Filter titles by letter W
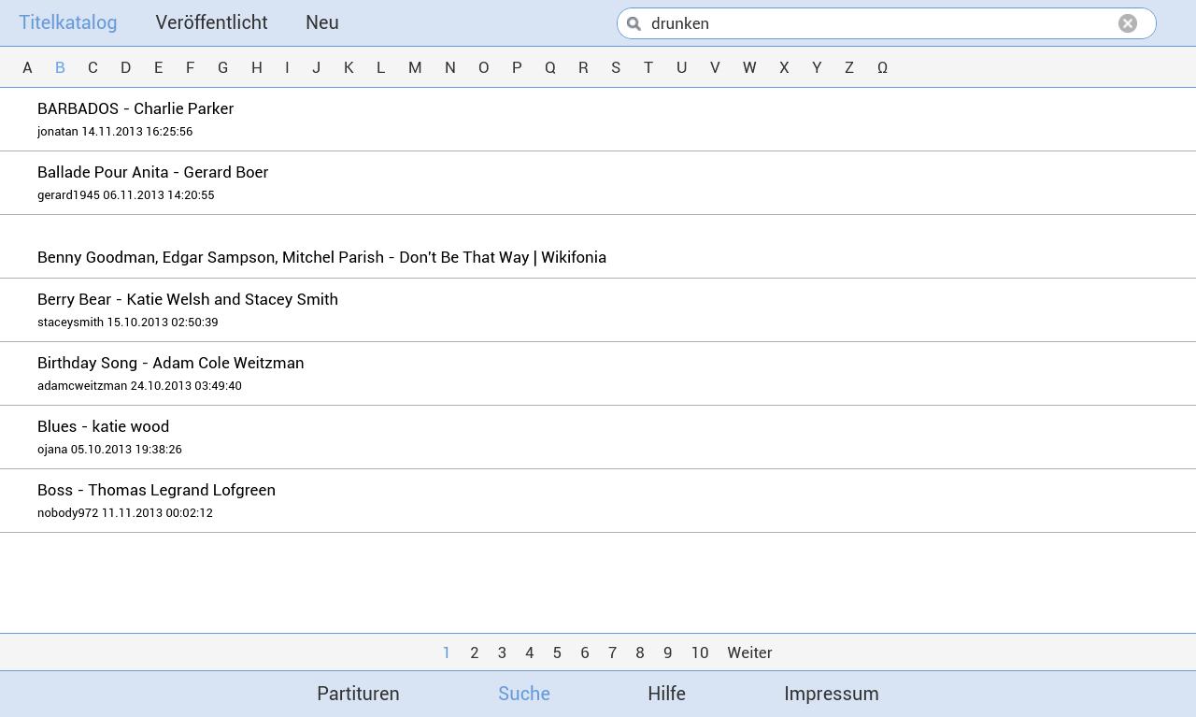The width and height of the screenshot is (1196, 717). pyautogui.click(x=749, y=67)
